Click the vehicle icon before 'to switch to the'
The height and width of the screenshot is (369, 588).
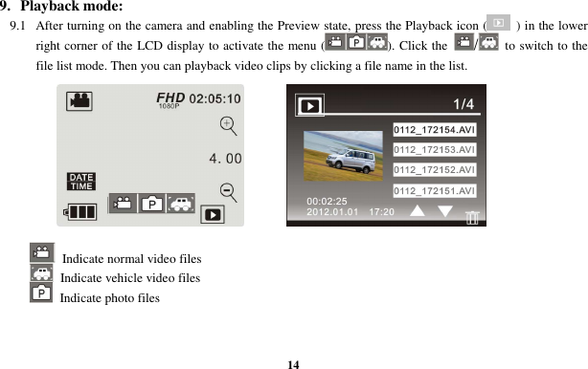tap(488, 41)
